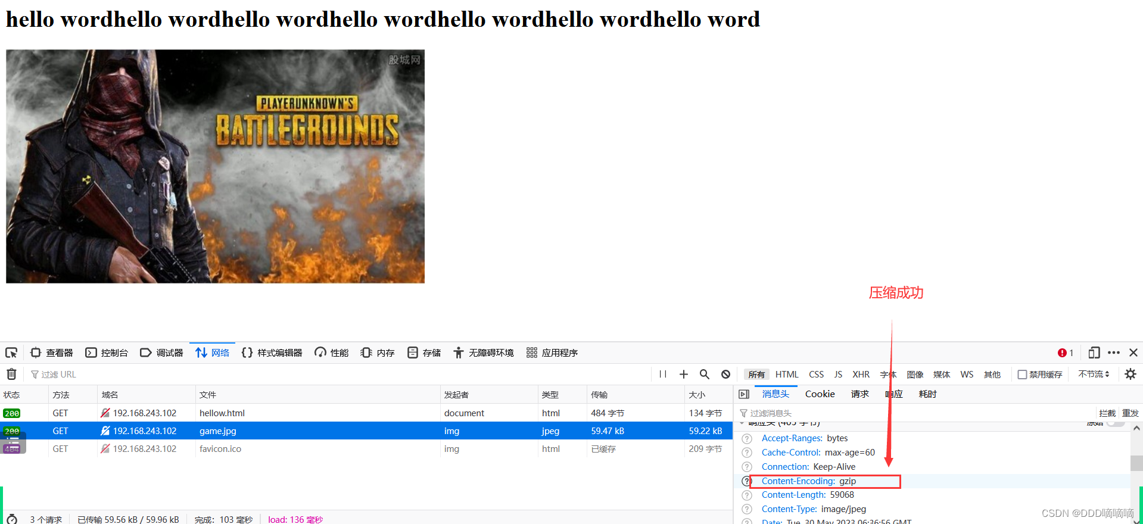The height and width of the screenshot is (524, 1143).
Task: Open the request blocking icon
Action: click(x=725, y=374)
